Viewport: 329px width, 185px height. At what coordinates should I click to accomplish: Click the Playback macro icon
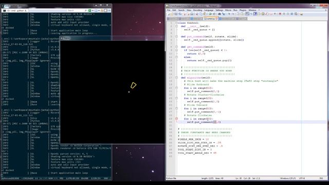(288, 14)
